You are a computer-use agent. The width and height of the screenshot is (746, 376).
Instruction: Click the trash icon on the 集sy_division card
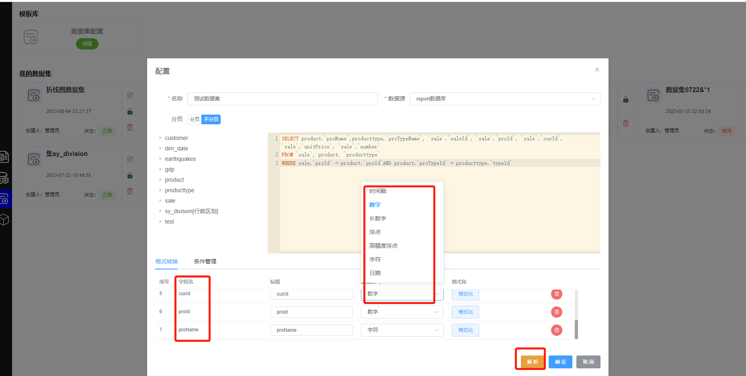[x=130, y=191]
